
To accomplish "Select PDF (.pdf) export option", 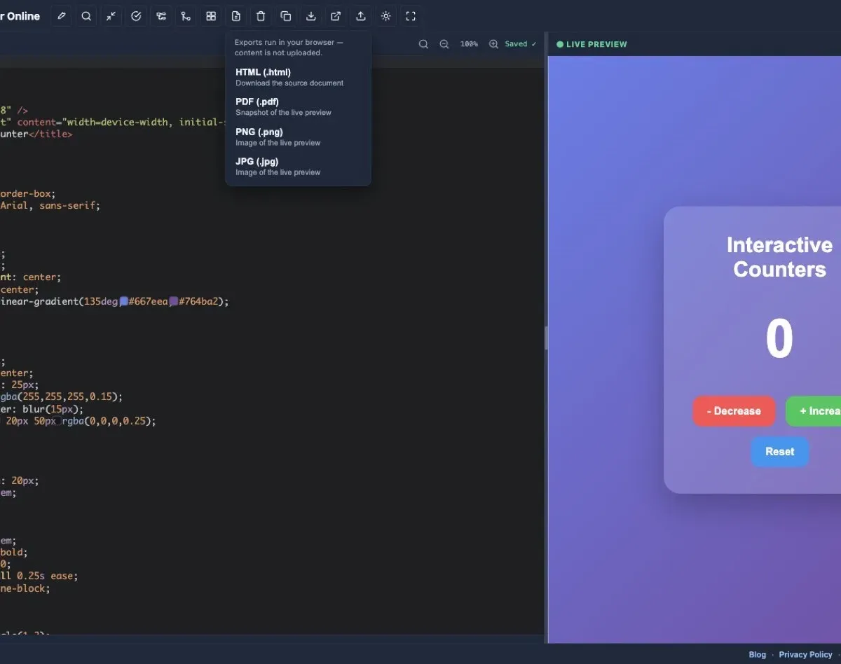I will 298,106.
